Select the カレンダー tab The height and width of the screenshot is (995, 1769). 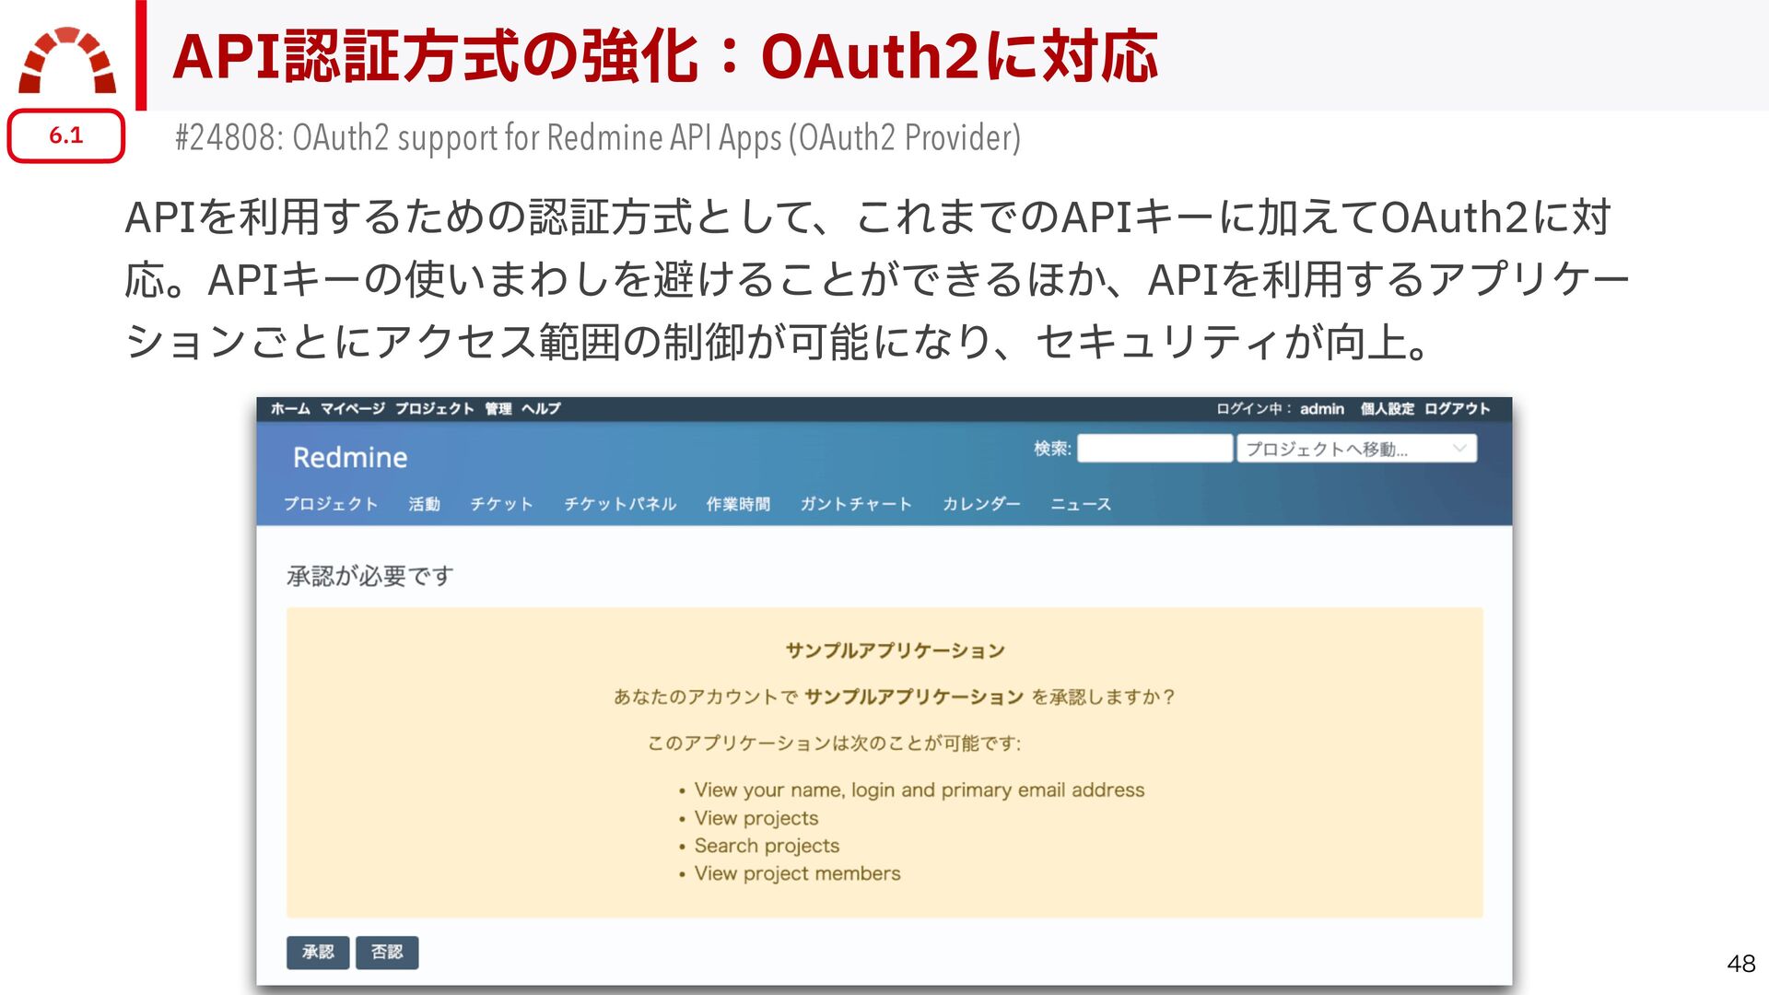[980, 504]
